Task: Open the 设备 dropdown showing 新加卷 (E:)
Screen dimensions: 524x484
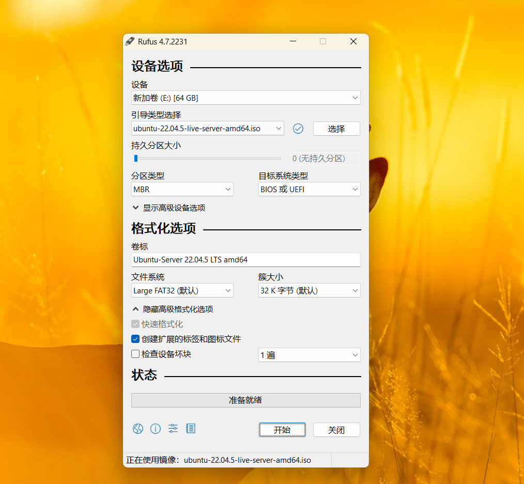Action: tap(245, 98)
